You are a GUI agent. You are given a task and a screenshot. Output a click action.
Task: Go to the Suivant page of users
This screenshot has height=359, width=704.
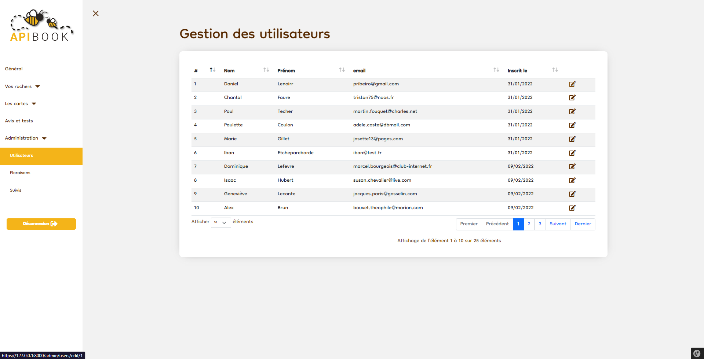[558, 224]
